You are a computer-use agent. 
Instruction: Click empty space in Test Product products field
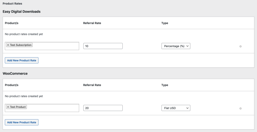52,108
